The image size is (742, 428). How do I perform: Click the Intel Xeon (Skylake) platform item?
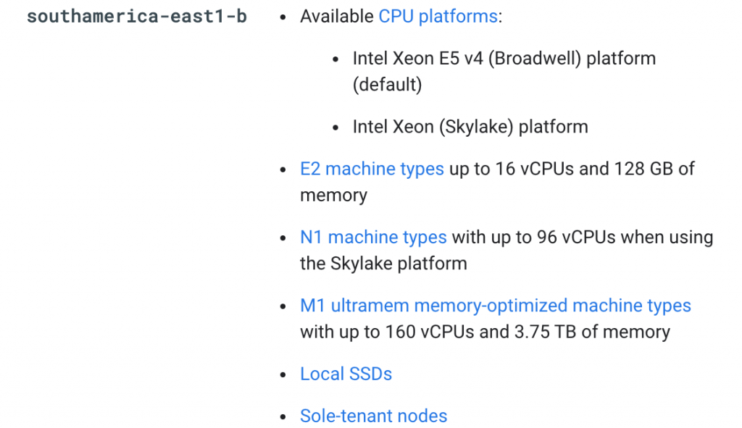(470, 127)
